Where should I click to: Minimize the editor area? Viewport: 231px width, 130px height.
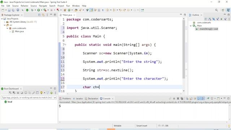pyautogui.click(x=181, y=14)
